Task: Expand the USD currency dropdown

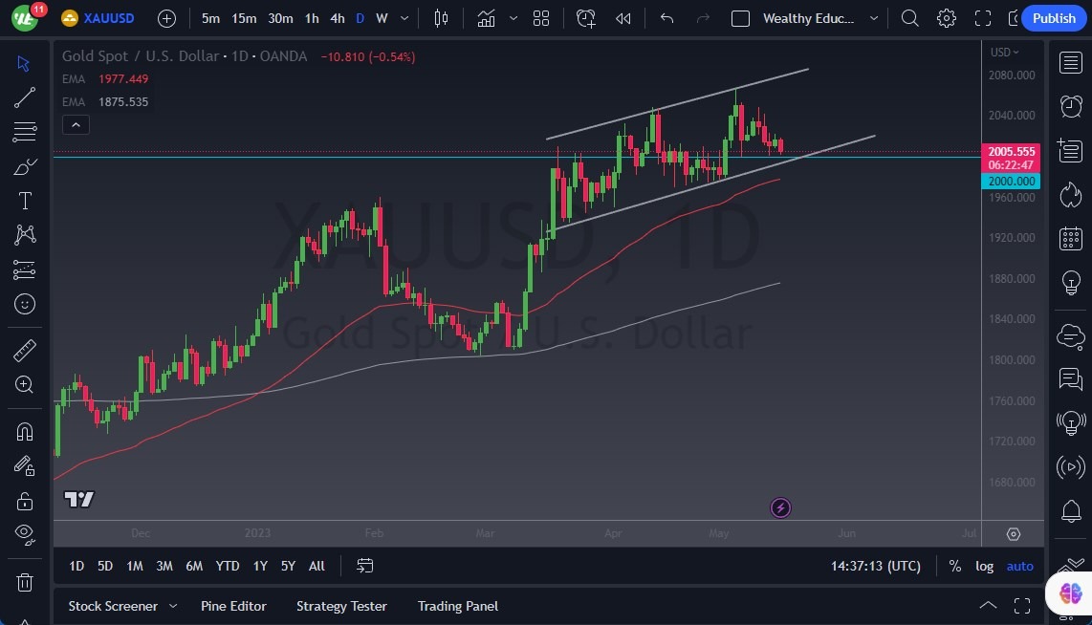Action: coord(1004,53)
